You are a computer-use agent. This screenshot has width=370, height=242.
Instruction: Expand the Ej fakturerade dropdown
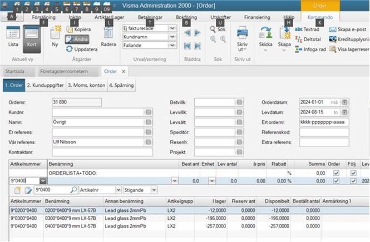click(x=173, y=28)
